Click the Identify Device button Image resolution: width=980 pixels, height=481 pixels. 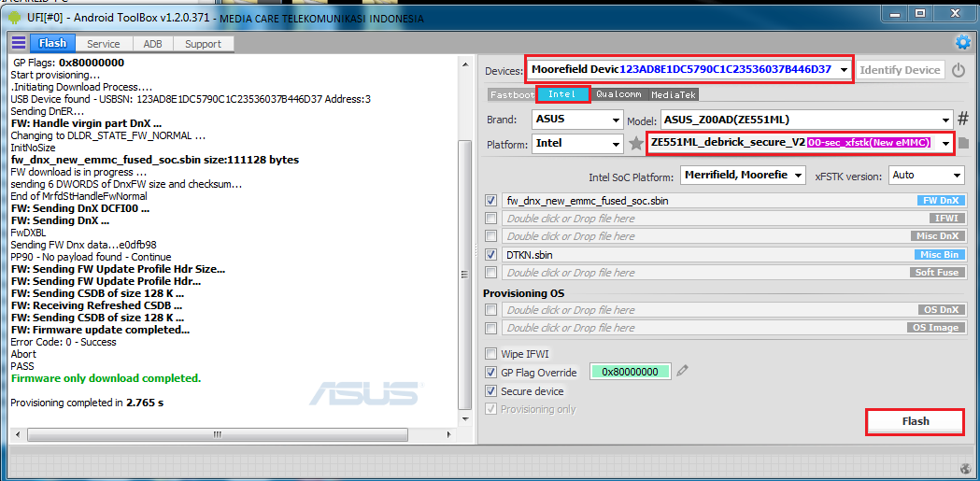(x=900, y=70)
